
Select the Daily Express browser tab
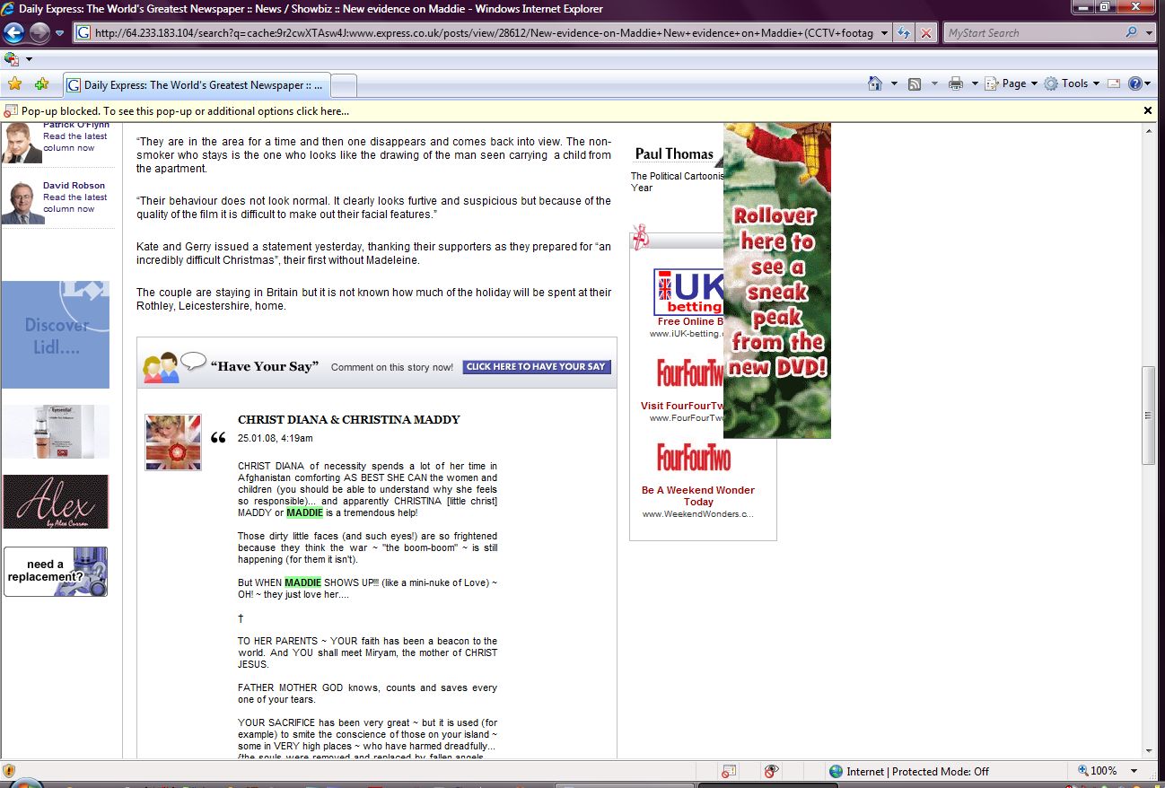tap(197, 85)
